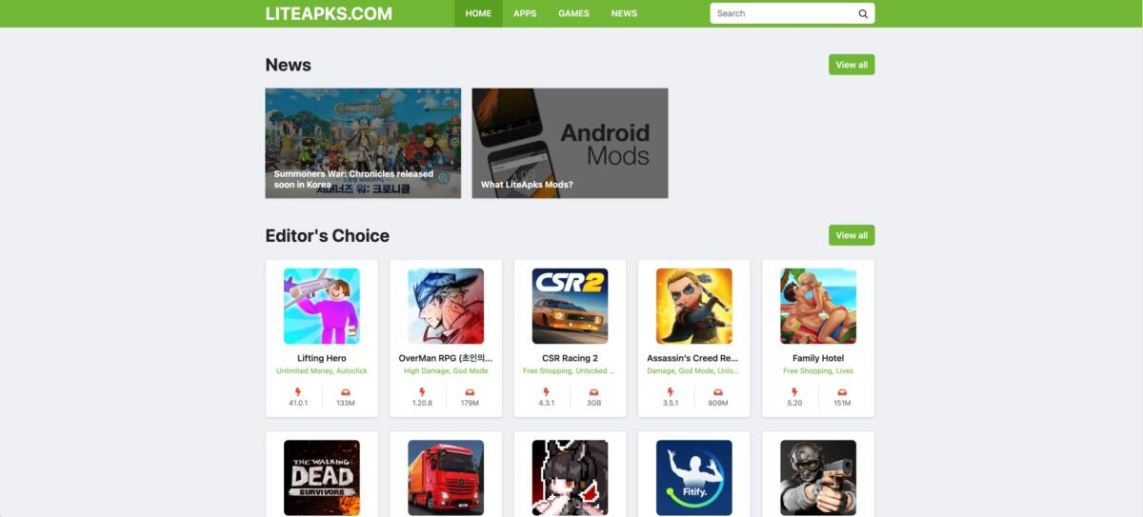The width and height of the screenshot is (1143, 517).
Task: Go to the HOME nav tab
Action: click(478, 13)
